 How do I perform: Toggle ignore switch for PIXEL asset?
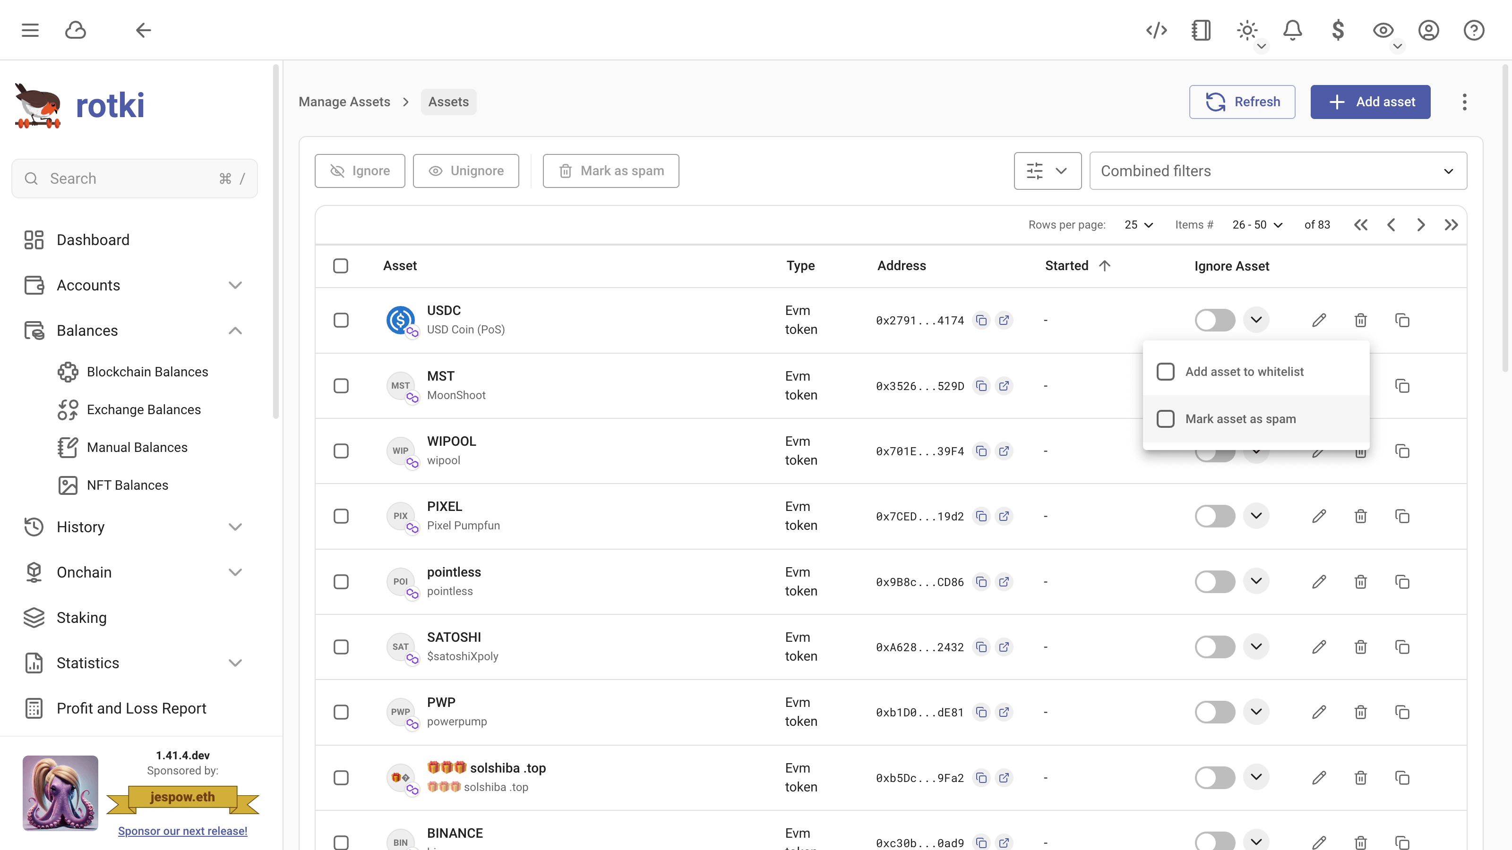click(x=1214, y=516)
